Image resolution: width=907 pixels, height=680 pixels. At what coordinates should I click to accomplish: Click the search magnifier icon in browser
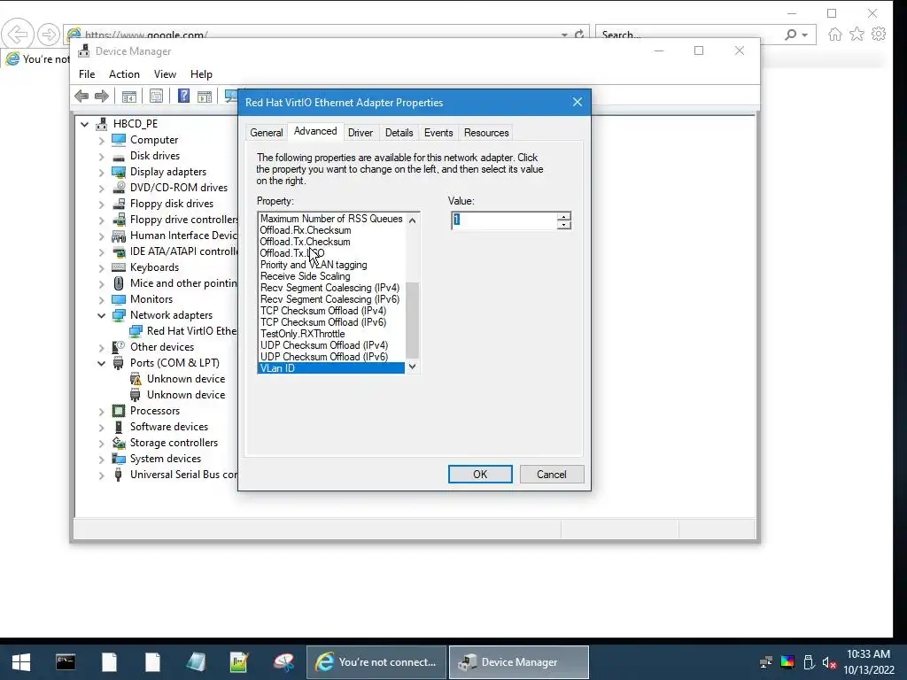791,35
